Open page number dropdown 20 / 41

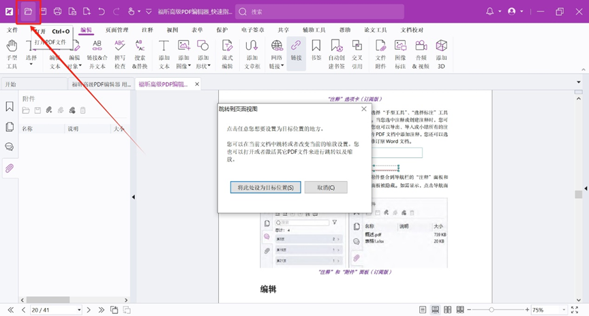pos(79,310)
